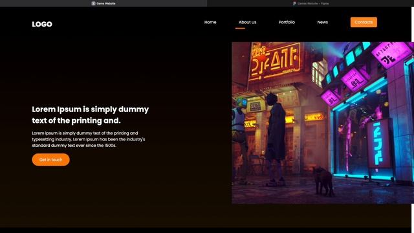Image resolution: width=414 pixels, height=233 pixels.
Task: Click the Figma tab favicon
Action: [x=294, y=3]
